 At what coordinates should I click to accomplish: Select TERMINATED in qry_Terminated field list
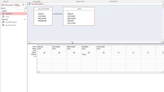point(42,21)
